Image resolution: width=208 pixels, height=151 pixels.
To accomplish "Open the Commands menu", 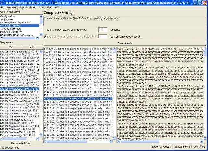I will point(45,8).
